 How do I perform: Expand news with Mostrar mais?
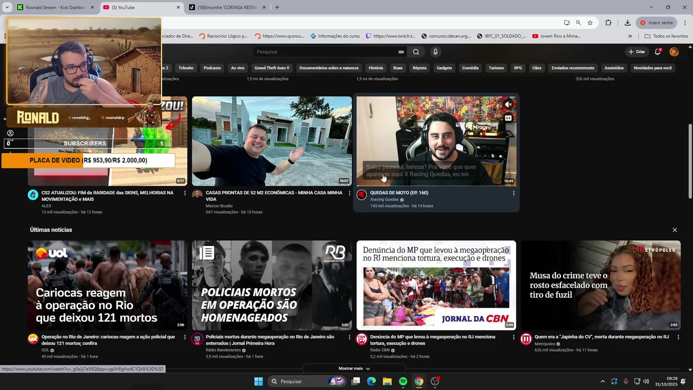354,368
